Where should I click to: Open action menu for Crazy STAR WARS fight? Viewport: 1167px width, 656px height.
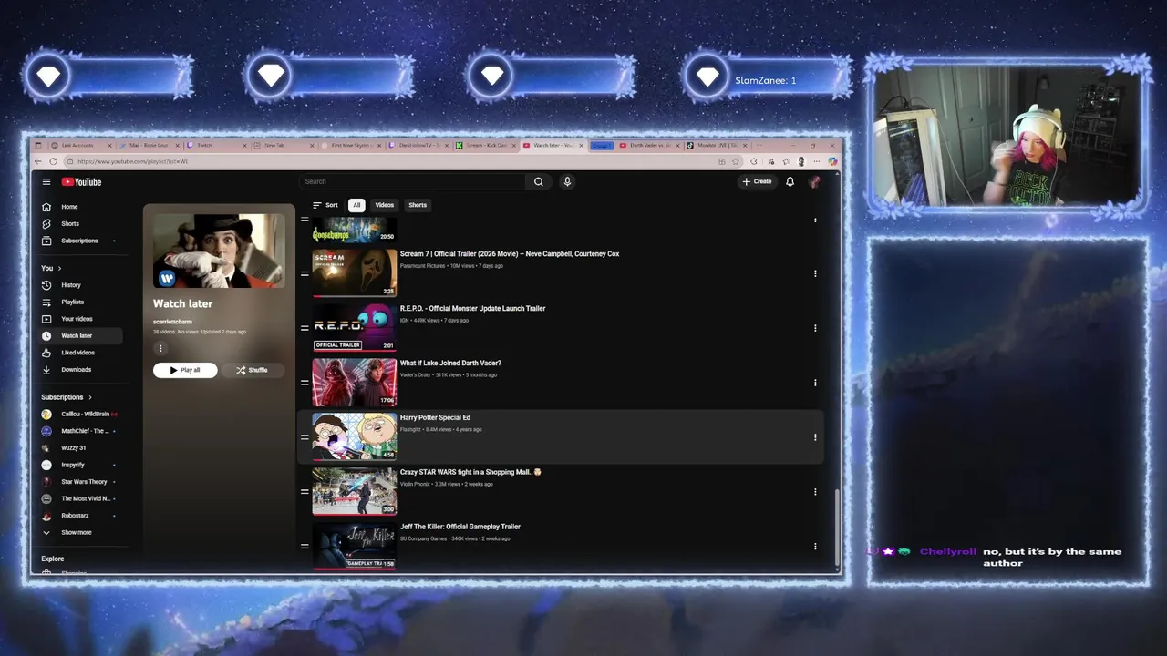point(815,492)
